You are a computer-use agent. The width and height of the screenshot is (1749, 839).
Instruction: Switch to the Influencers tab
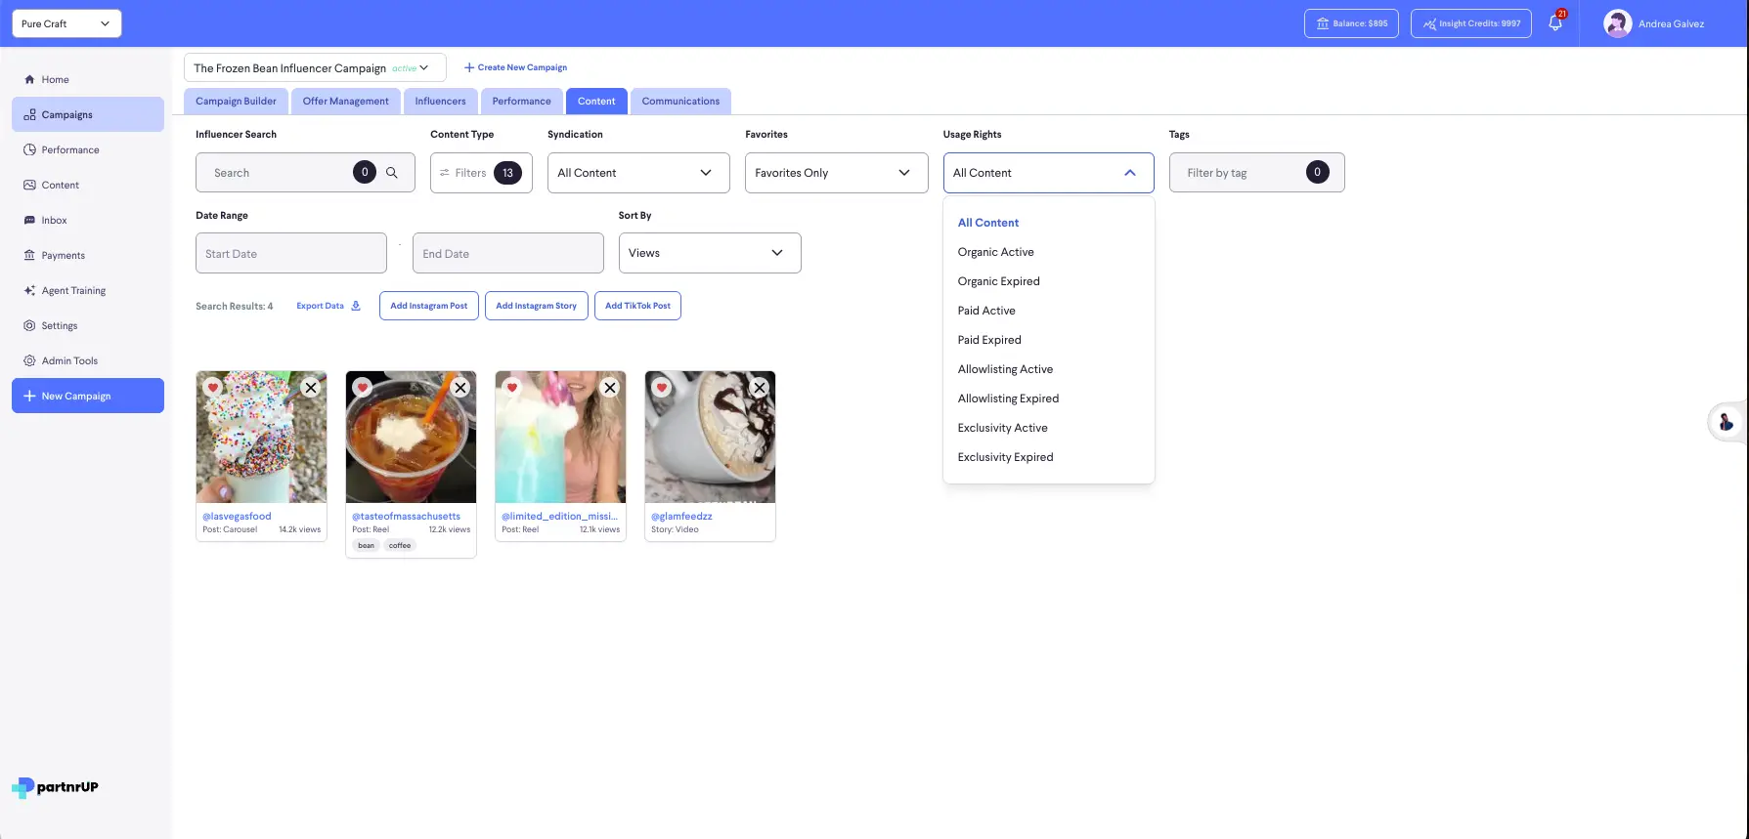[x=440, y=101]
